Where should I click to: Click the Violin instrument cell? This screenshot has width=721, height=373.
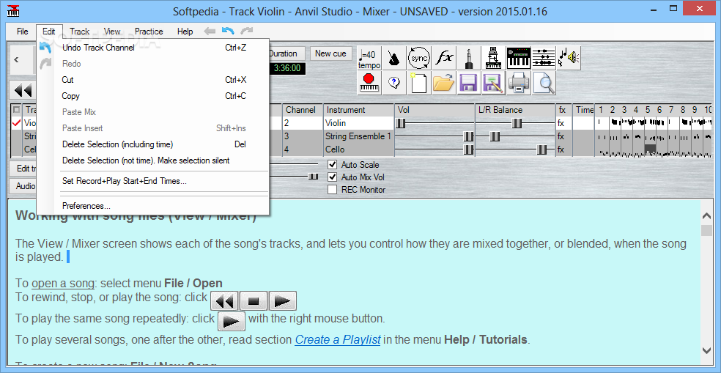pyautogui.click(x=358, y=123)
